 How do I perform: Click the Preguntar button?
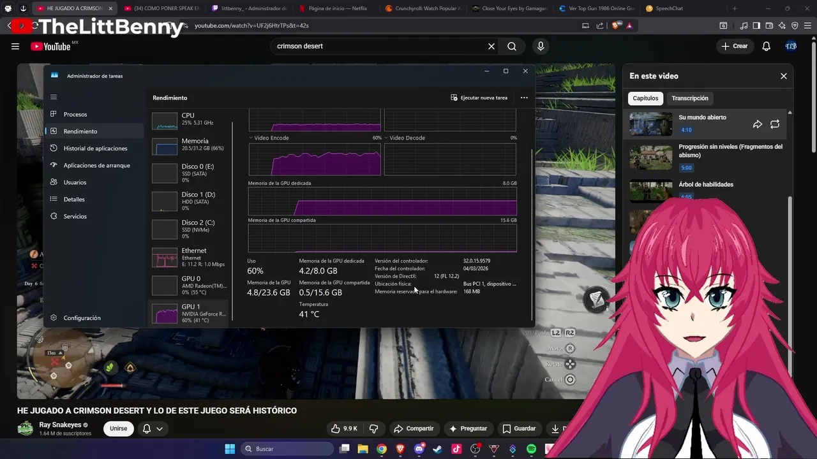pos(468,428)
